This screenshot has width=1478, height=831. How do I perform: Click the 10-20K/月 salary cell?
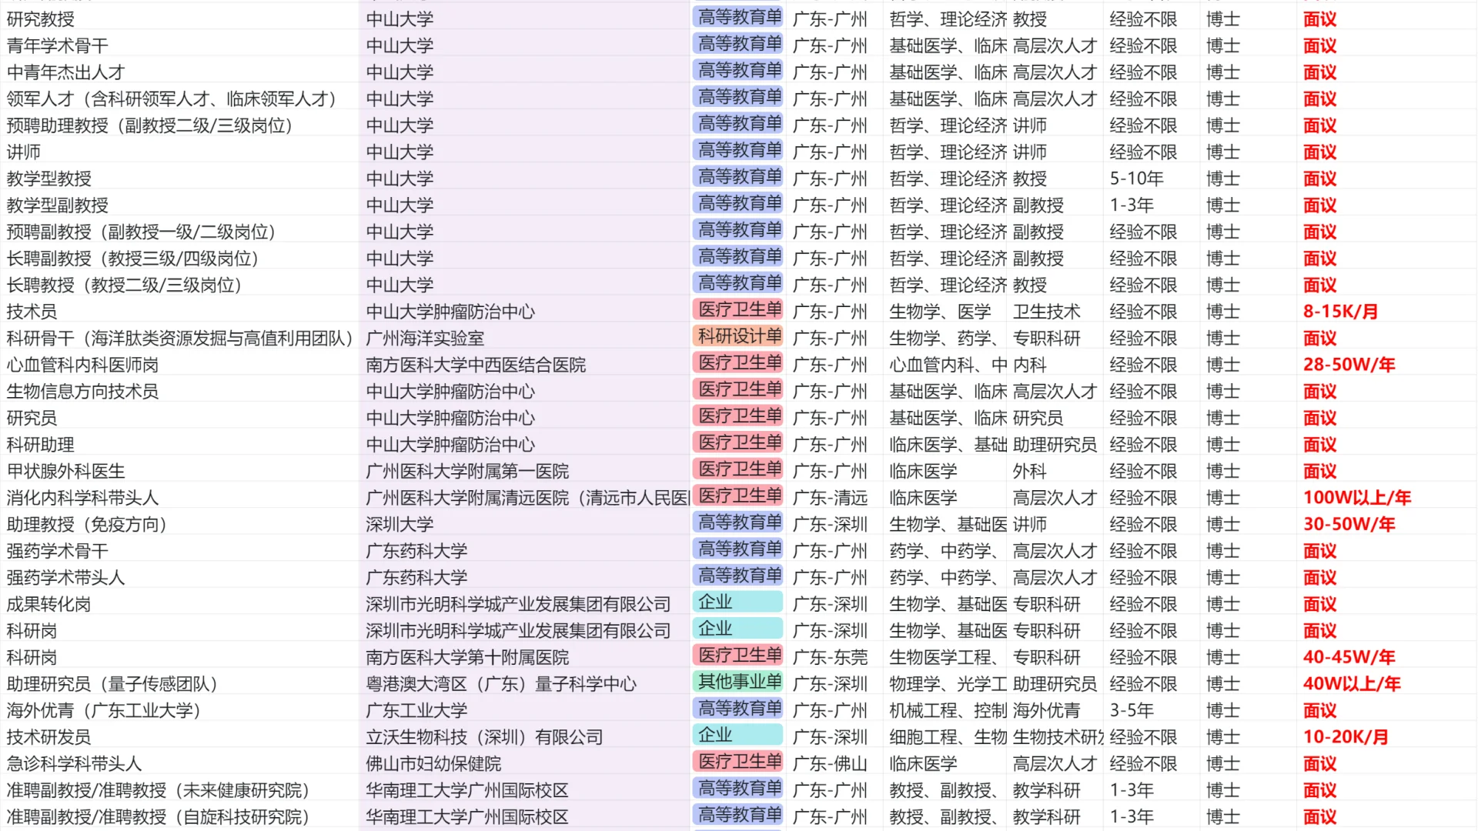coord(1346,737)
